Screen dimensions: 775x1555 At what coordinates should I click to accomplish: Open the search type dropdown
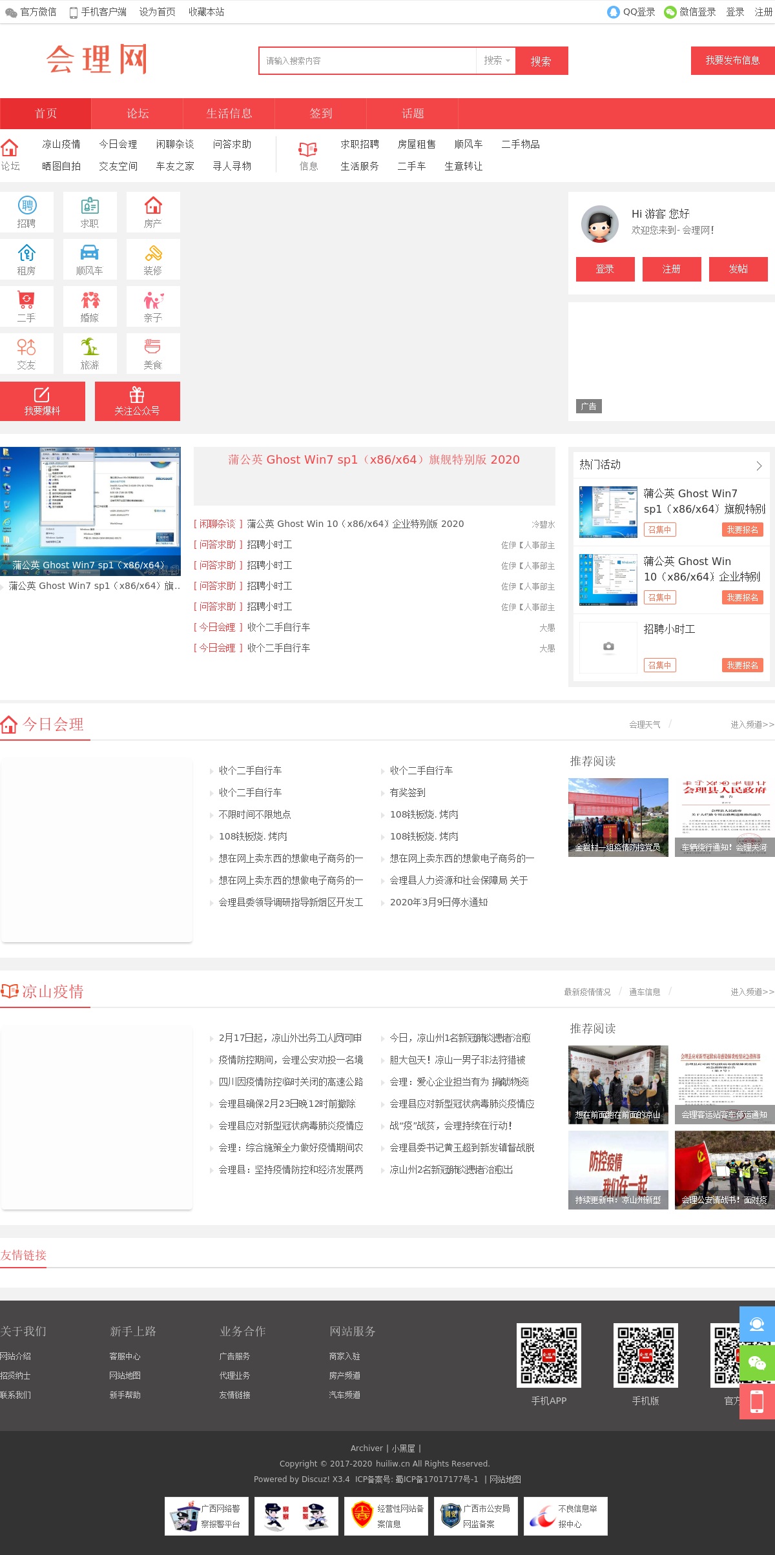(496, 61)
